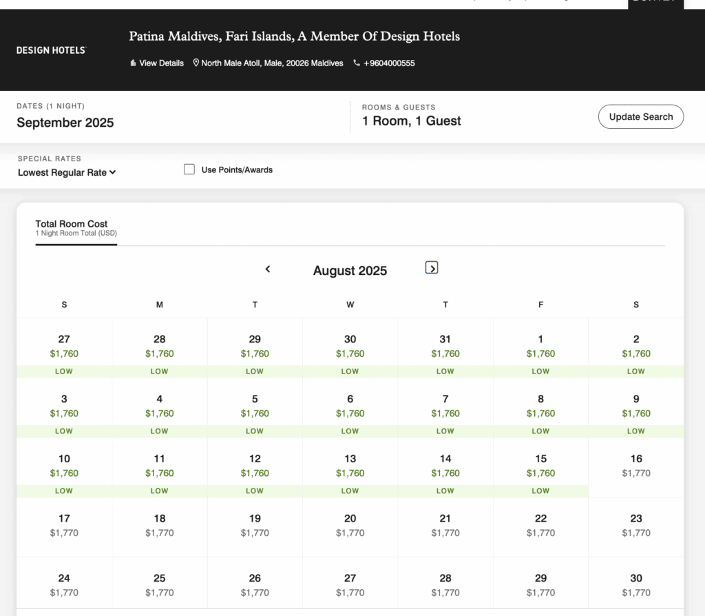705x616 pixels.
Task: Select the LOW rate badge under August 5
Action: pyautogui.click(x=255, y=431)
